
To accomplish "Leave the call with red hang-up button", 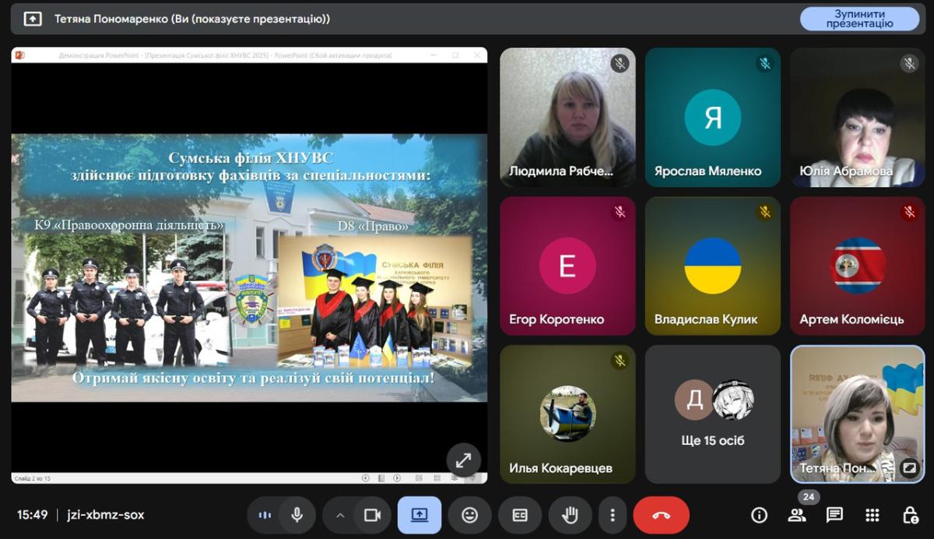I will (x=662, y=515).
